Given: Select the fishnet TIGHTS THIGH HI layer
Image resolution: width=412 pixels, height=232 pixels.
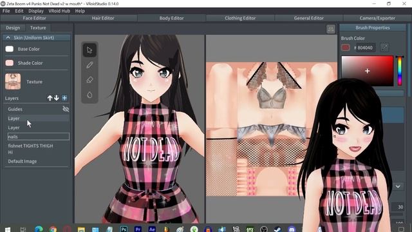Looking at the screenshot, I should point(37,149).
